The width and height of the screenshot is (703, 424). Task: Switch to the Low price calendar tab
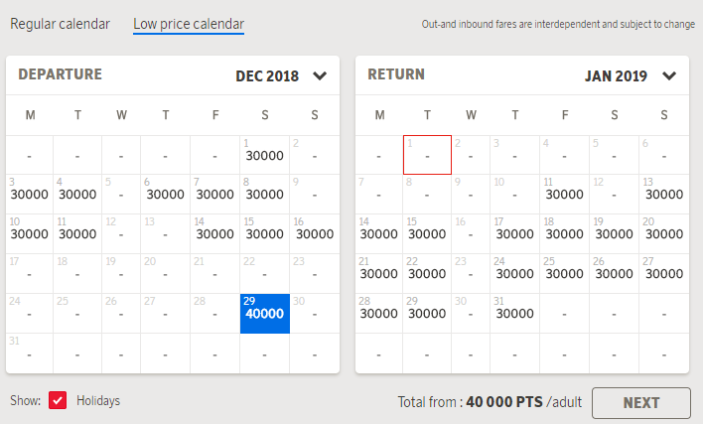click(189, 23)
